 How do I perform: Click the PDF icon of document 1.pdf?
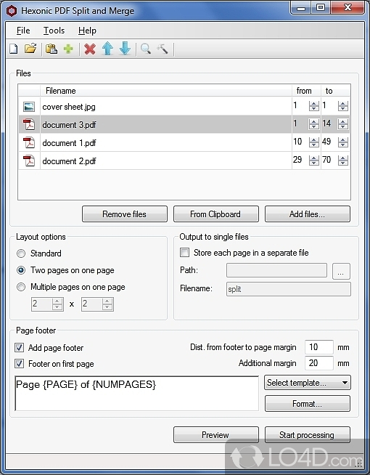tap(29, 142)
